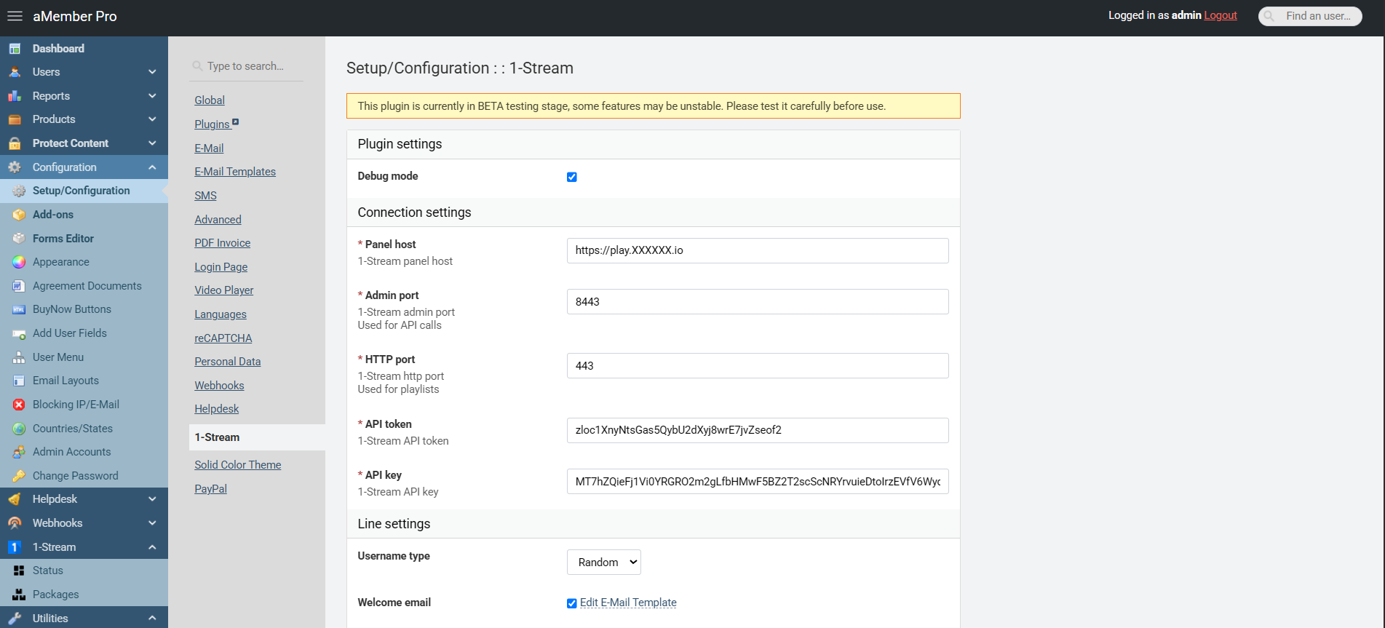
Task: Click the Packages icon
Action: pos(19,595)
